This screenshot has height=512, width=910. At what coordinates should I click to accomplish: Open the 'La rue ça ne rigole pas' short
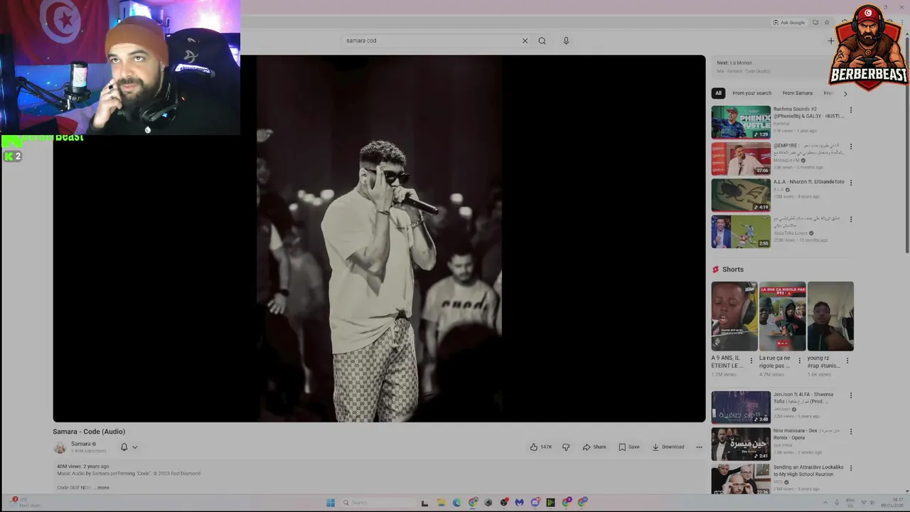click(782, 316)
